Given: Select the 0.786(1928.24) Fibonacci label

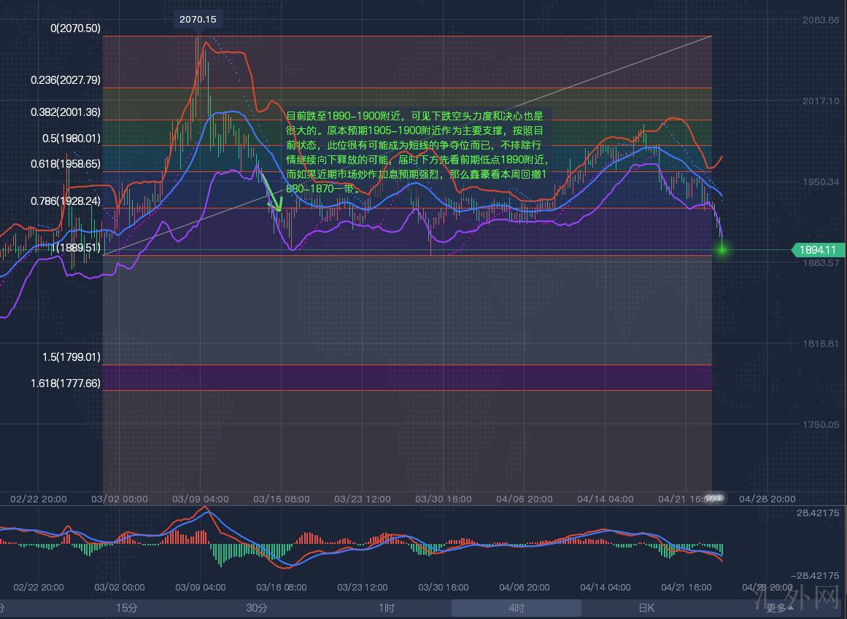Looking at the screenshot, I should point(66,201).
